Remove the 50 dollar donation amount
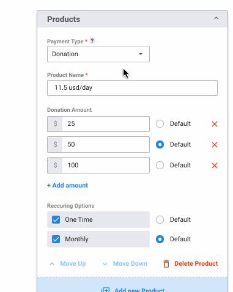 pyautogui.click(x=215, y=145)
